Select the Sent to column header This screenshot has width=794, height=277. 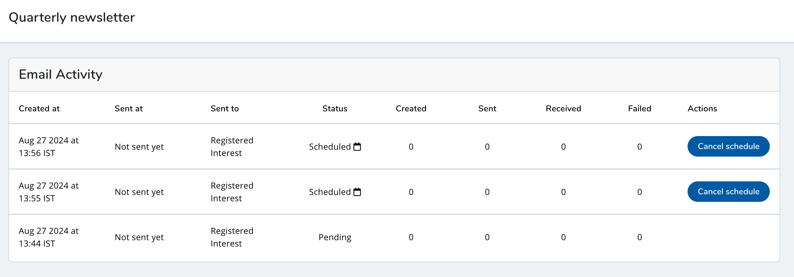pos(224,109)
